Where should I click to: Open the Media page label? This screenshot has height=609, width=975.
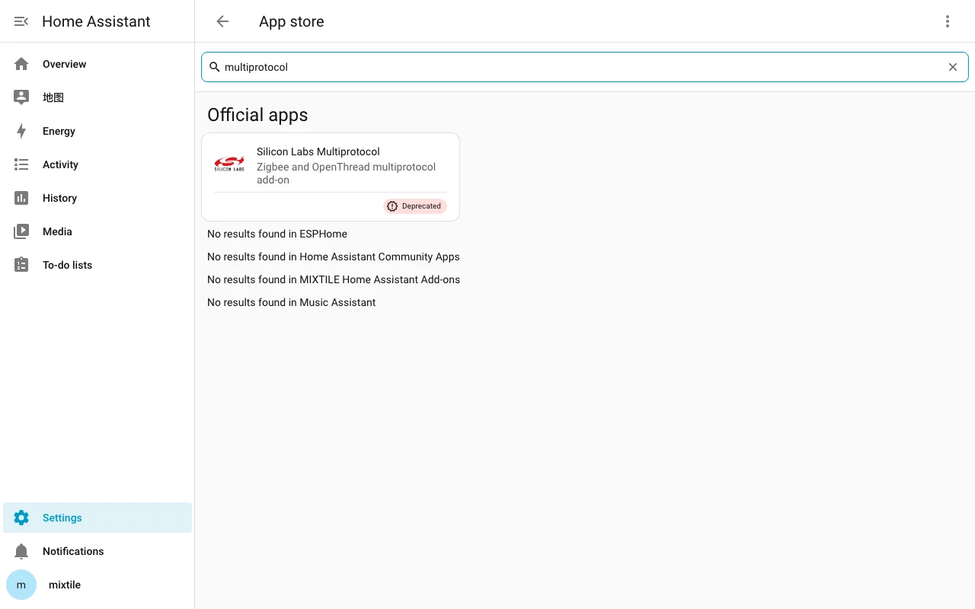click(57, 231)
